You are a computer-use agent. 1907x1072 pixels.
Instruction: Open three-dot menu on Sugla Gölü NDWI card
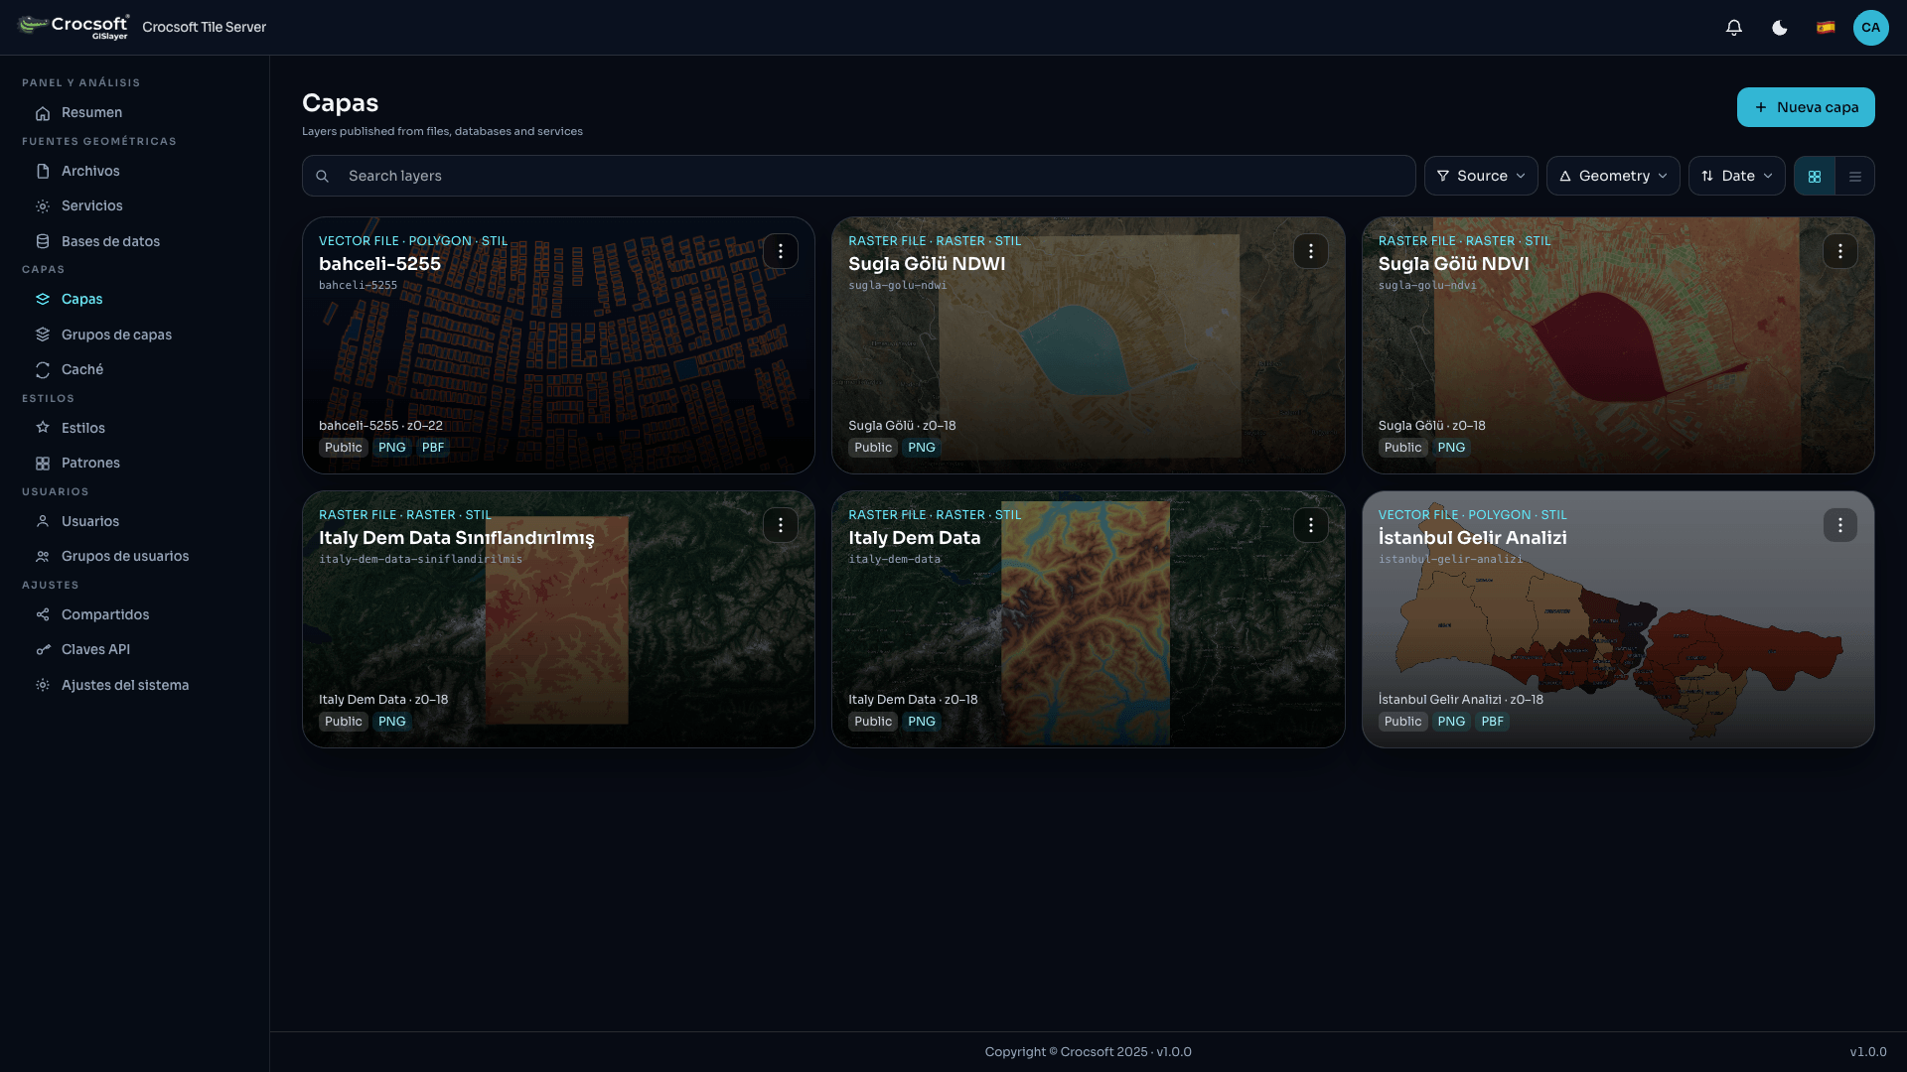tap(1311, 251)
